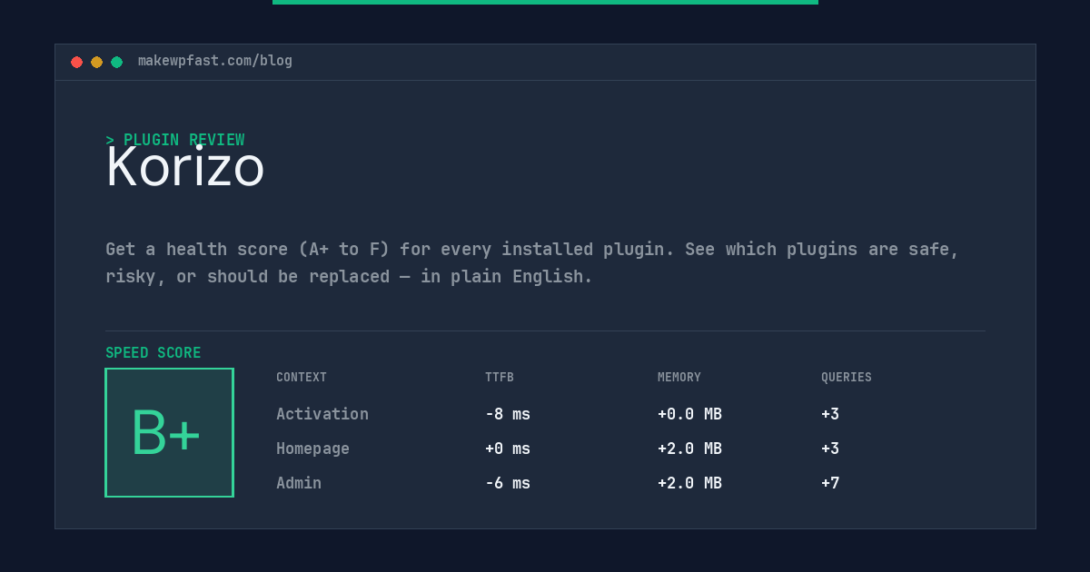Screen dimensions: 1090x572
Task: Click the Homepage queries value +3
Action: [830, 449]
